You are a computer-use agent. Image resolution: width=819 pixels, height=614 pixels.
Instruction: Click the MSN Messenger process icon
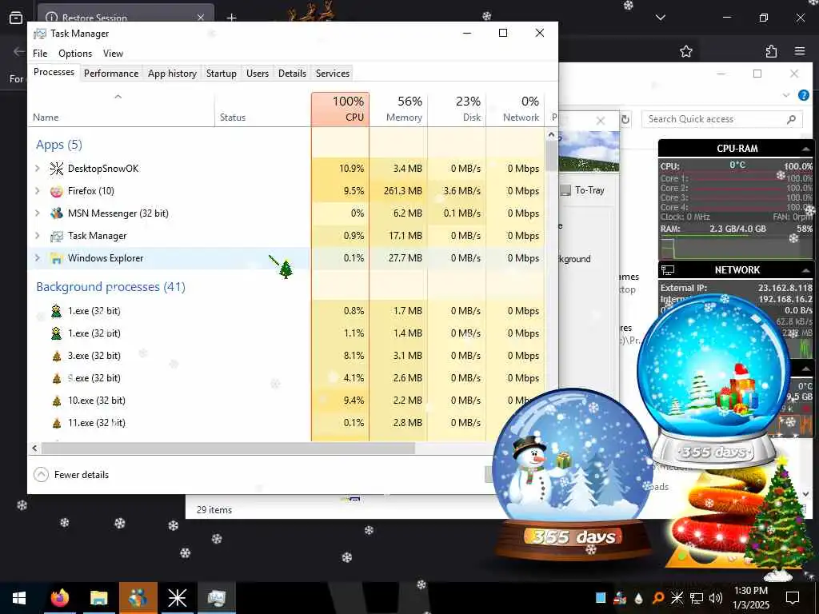coord(57,213)
